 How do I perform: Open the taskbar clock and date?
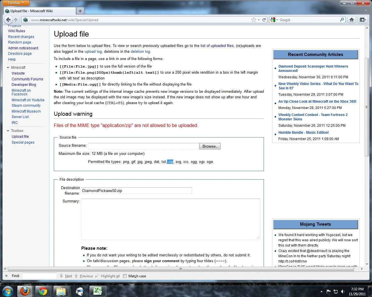pyautogui.click(x=357, y=291)
